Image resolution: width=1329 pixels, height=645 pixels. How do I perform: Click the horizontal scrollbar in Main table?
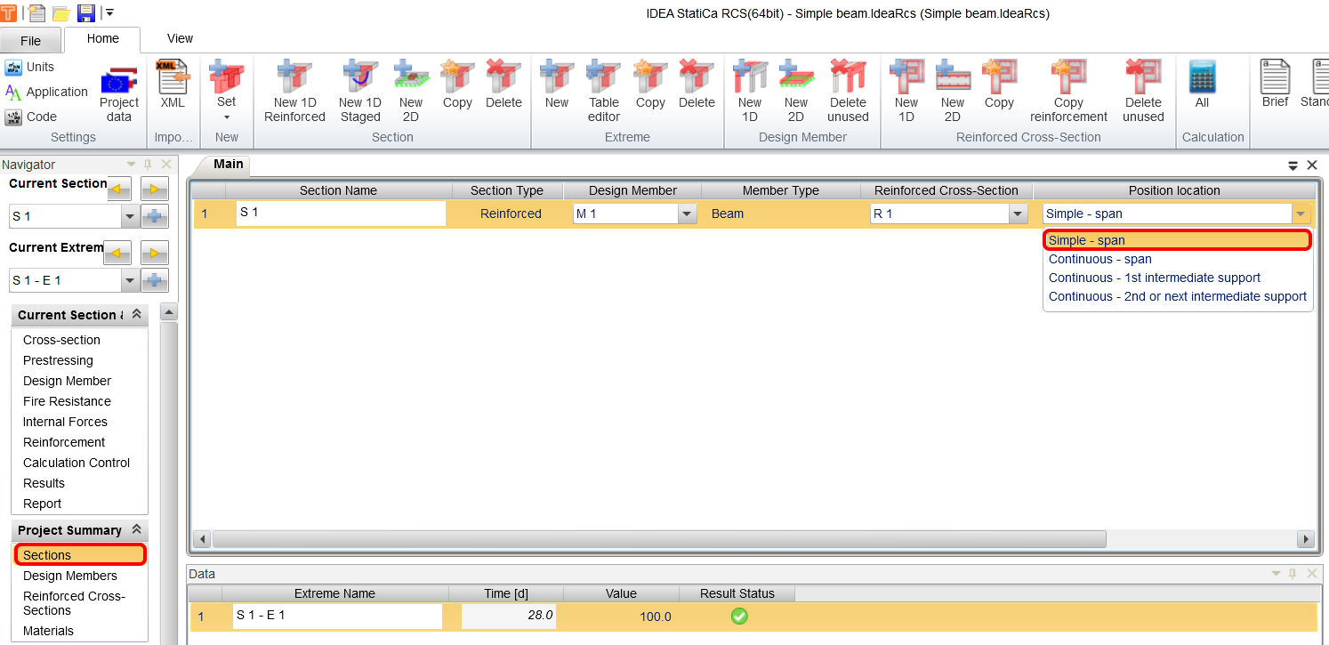point(658,539)
